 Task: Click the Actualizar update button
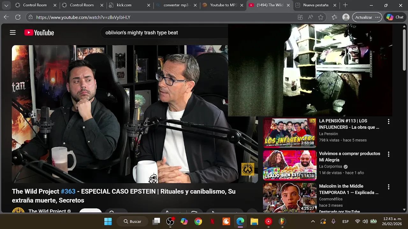click(364, 17)
